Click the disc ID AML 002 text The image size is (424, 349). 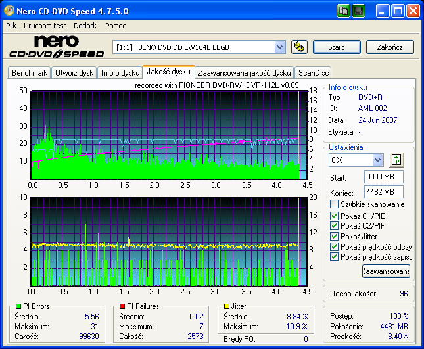[372, 108]
